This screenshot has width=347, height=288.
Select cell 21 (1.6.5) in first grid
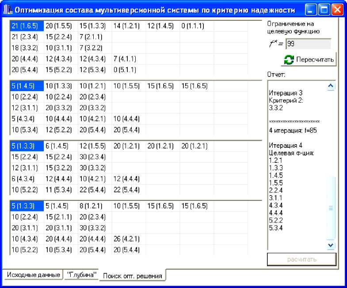pos(26,26)
